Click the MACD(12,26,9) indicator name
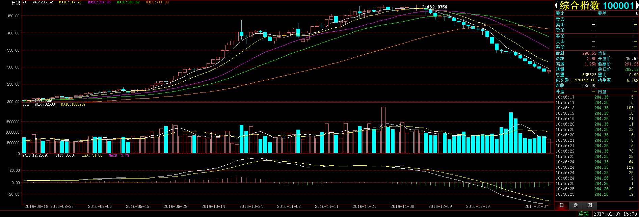Screen dimensions: 639x217 [35, 156]
